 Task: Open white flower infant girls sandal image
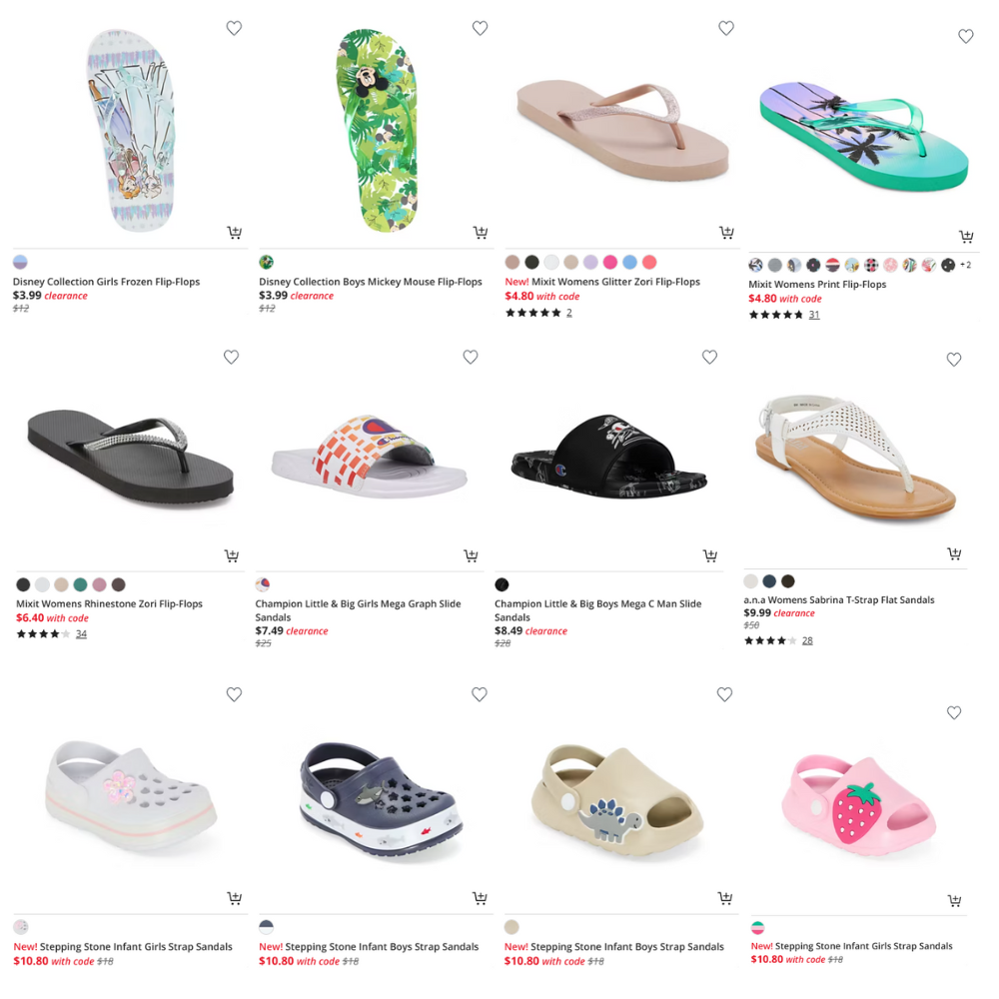pyautogui.click(x=131, y=795)
